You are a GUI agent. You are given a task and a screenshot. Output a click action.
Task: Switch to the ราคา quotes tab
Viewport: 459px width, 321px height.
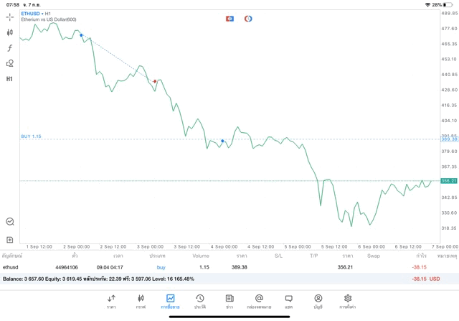(111, 302)
